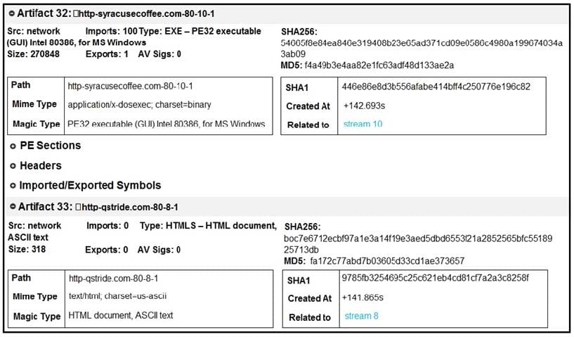574x337 pixels.
Task: Click the Created At +142.693s value
Action: tap(363, 106)
